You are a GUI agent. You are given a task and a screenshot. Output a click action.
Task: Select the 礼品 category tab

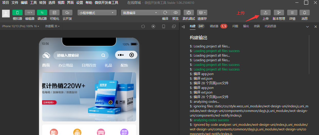(108, 65)
